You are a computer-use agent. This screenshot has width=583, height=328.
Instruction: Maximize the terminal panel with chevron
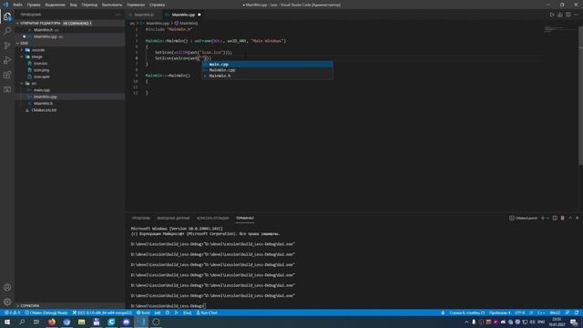pos(570,218)
